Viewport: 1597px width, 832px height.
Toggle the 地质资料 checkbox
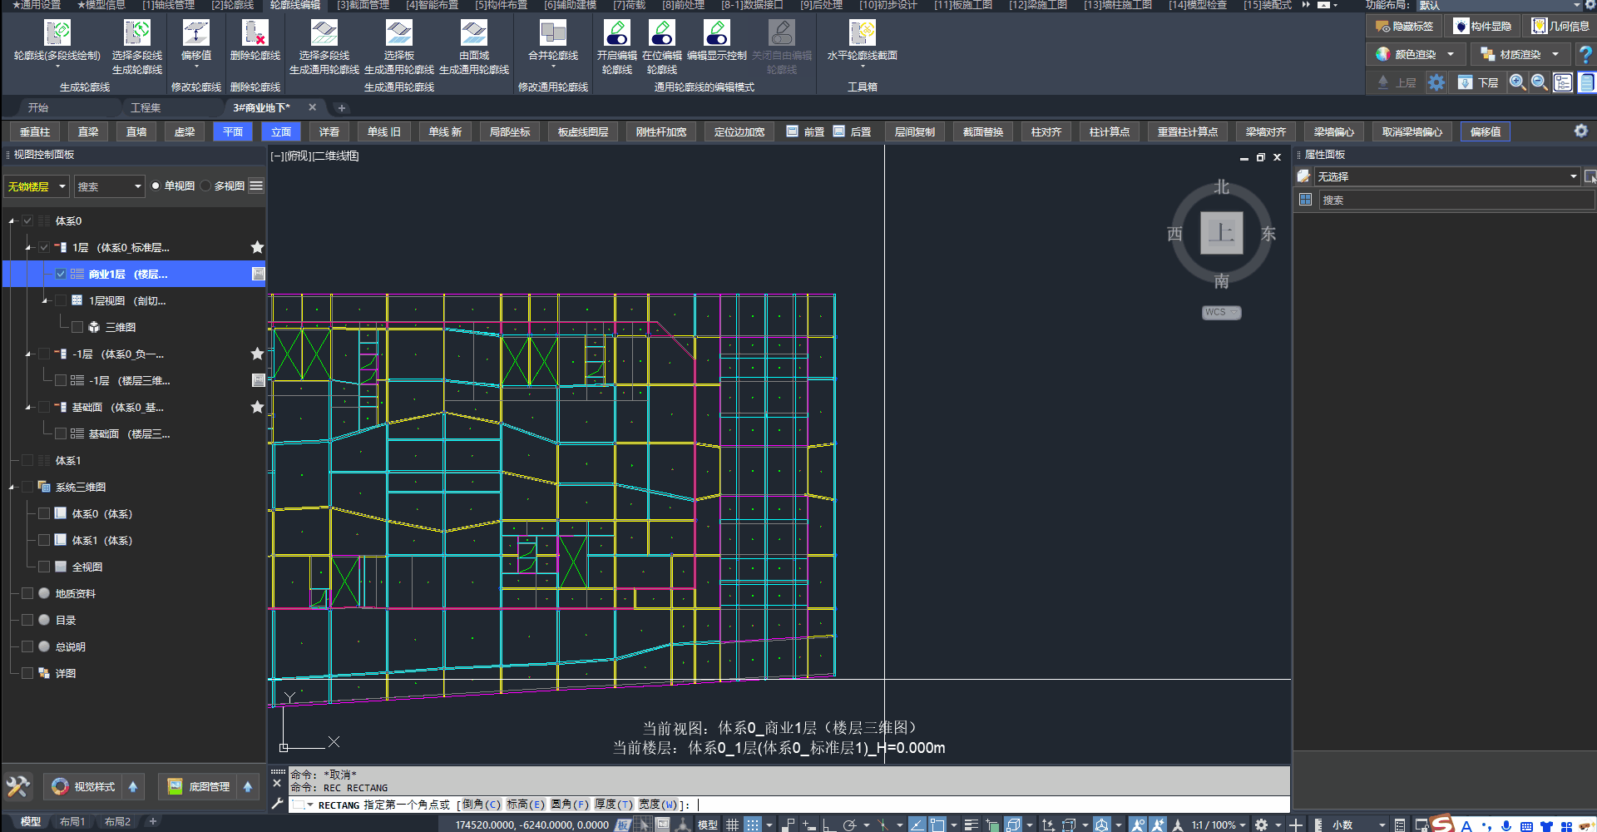(27, 594)
